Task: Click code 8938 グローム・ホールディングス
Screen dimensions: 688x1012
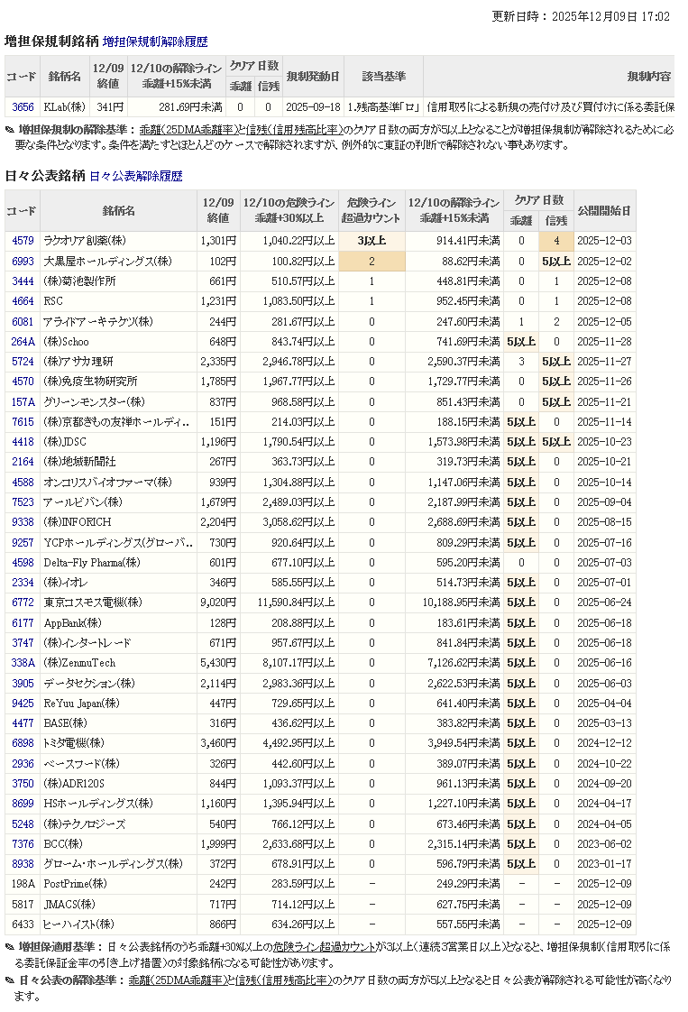Action: [x=23, y=864]
